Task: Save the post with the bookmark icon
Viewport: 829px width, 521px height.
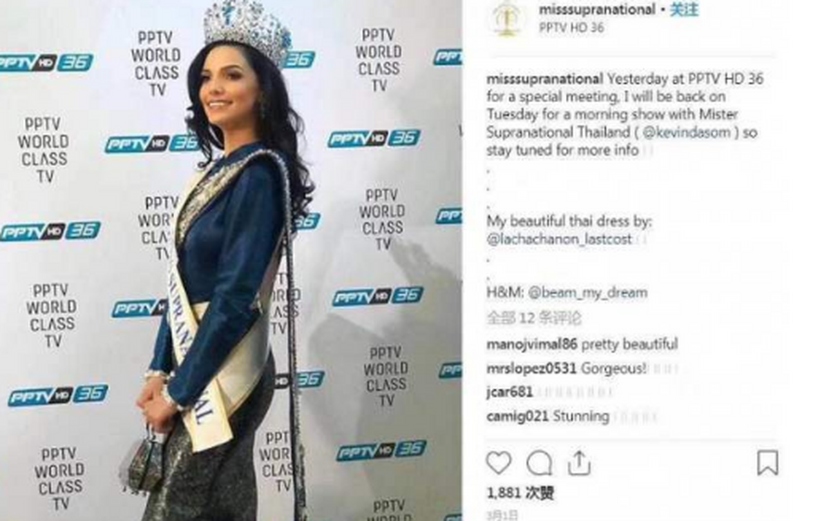Action: click(768, 463)
